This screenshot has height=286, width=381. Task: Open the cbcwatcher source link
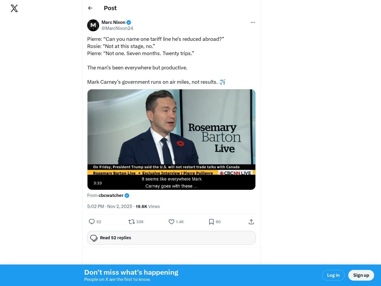pyautogui.click(x=111, y=195)
